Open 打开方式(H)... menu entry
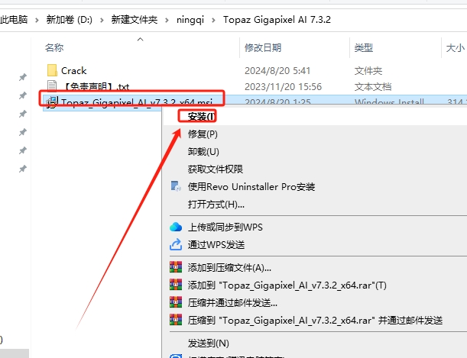467x358 pixels. 216,205
